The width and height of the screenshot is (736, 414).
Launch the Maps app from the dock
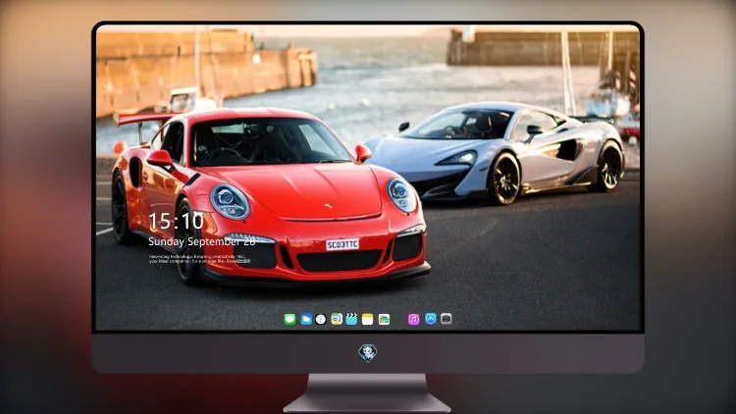[337, 319]
